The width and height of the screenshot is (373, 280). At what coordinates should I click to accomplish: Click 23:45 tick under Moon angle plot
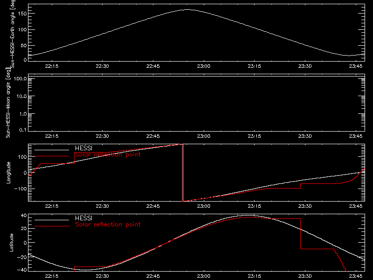356,136
